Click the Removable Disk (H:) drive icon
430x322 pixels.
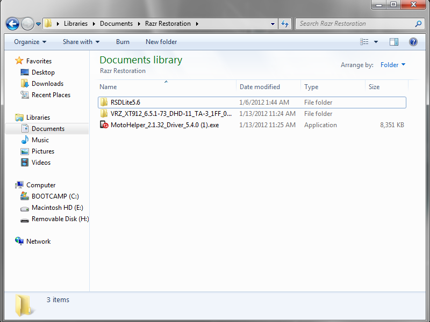tap(25, 220)
